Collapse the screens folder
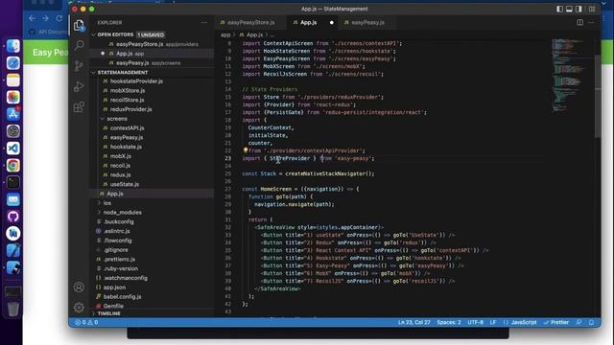Screen dimensions: 614x345 click(x=117, y=119)
